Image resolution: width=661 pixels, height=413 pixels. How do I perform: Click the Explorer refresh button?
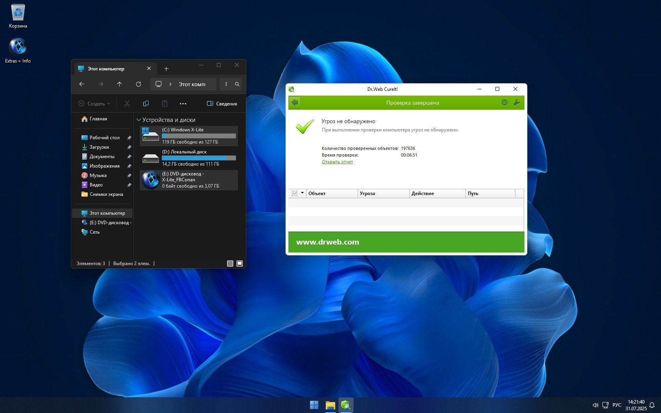click(138, 84)
